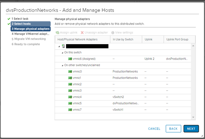205x139 pixels.
Task: Click the CANCEL link
Action: (x=154, y=129)
